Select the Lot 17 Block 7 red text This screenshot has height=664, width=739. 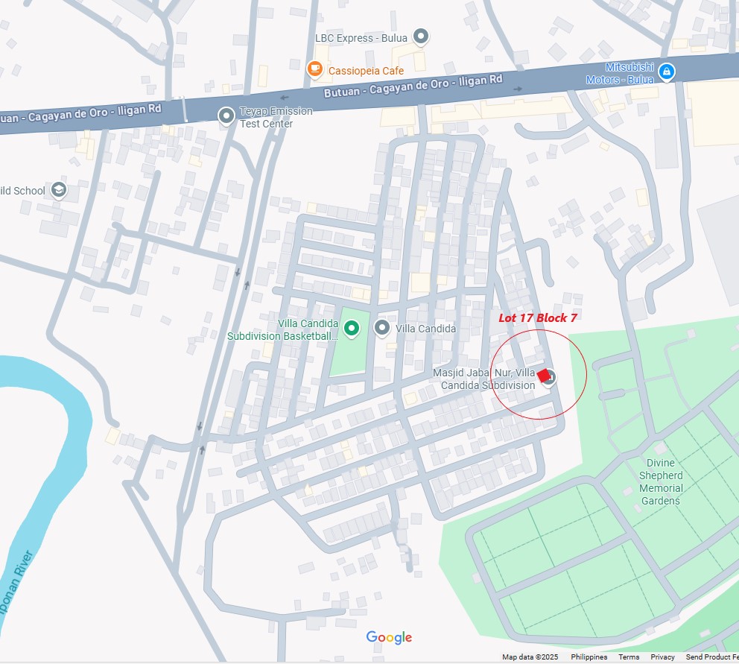point(537,318)
